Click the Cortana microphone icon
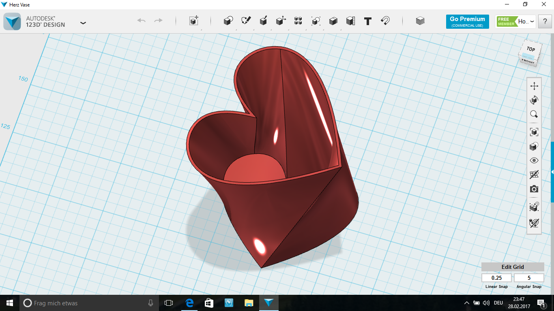This screenshot has height=311, width=554. 150,303
